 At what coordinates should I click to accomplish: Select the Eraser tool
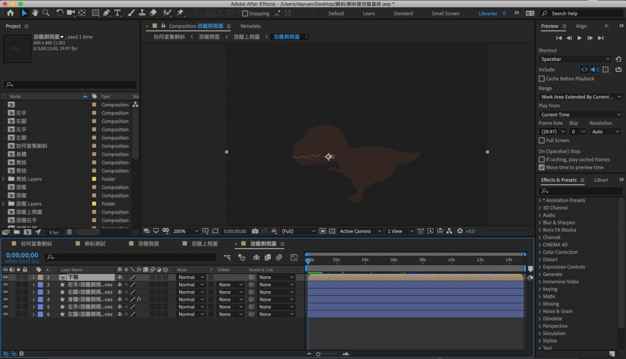coord(153,13)
